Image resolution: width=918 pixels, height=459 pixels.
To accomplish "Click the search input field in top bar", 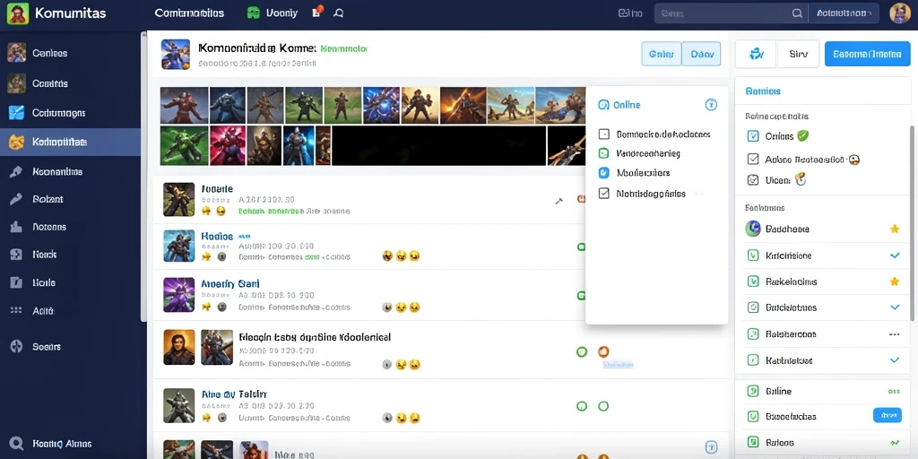I will (x=730, y=13).
